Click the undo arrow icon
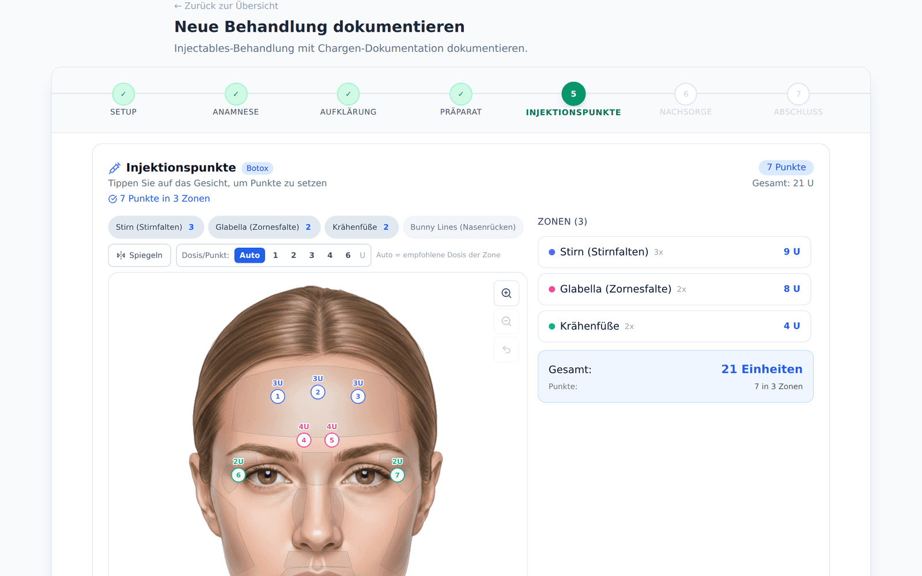 [507, 350]
